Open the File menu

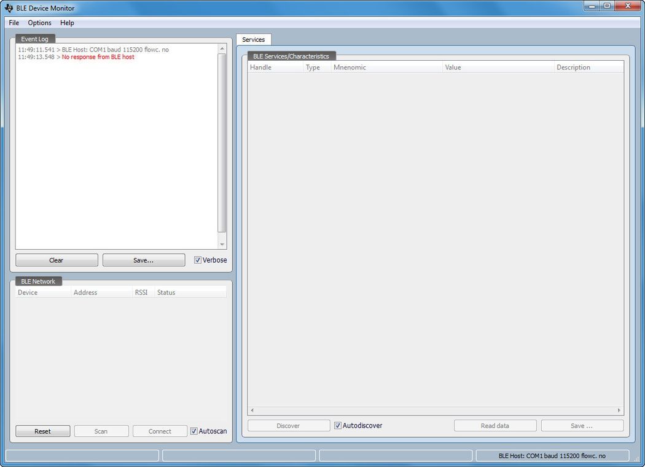point(14,23)
